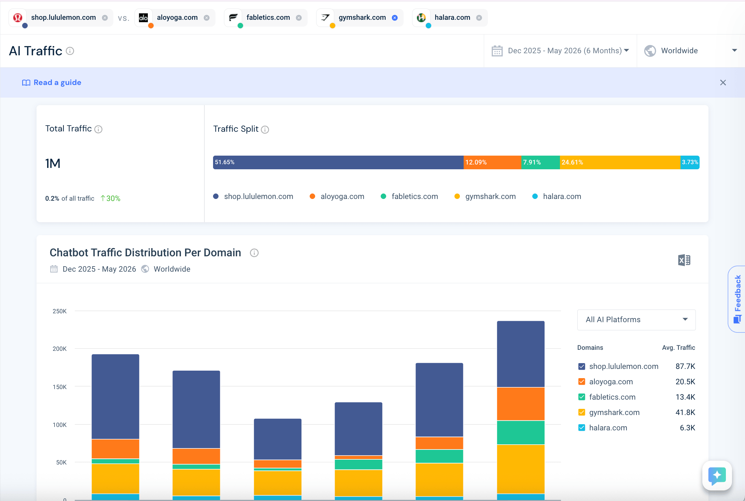Image resolution: width=745 pixels, height=501 pixels.
Task: Click the halara.com legend entry under Traffic Split
Action: point(557,196)
